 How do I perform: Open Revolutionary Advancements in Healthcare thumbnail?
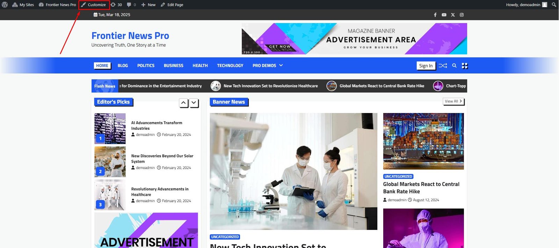(110, 195)
